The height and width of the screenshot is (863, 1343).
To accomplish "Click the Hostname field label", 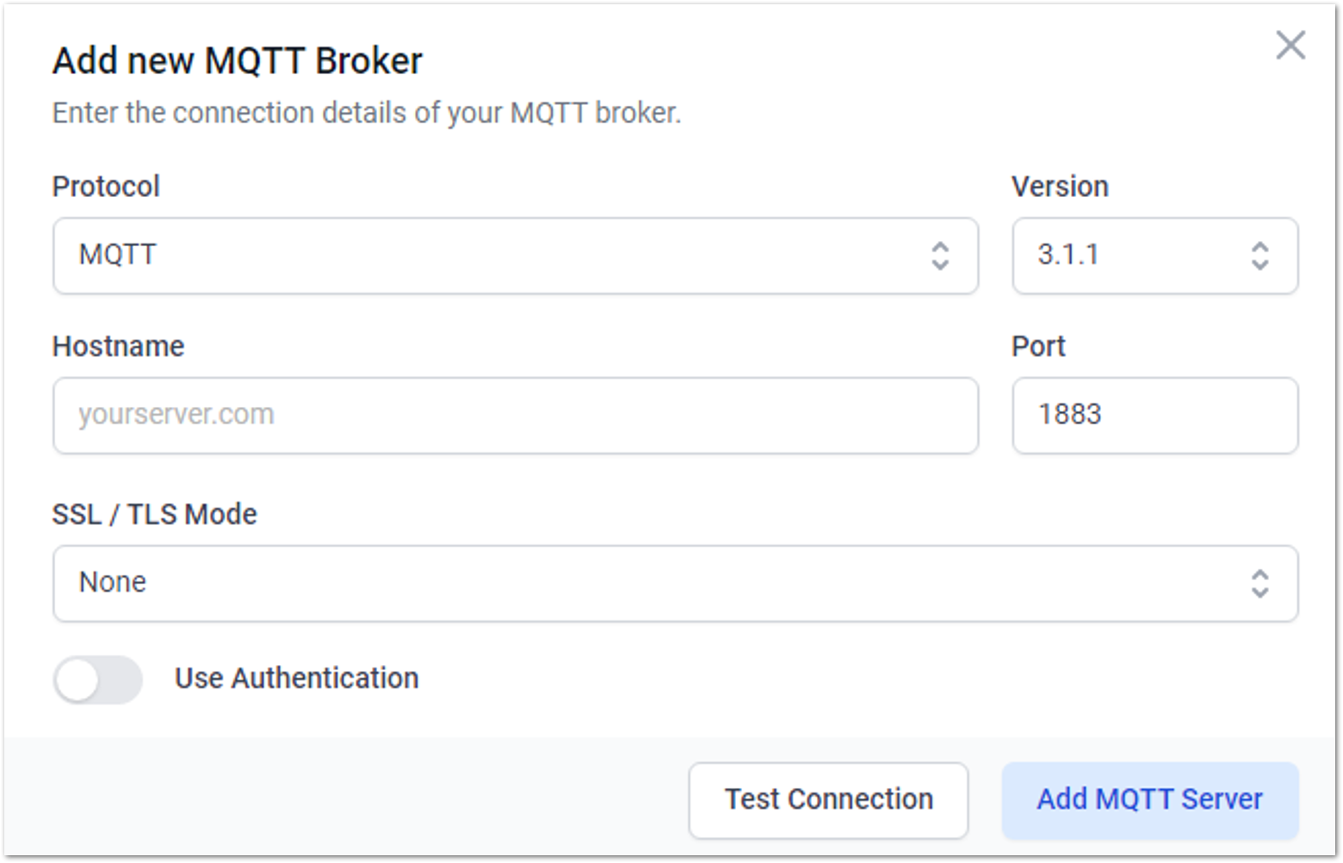I will (x=118, y=347).
